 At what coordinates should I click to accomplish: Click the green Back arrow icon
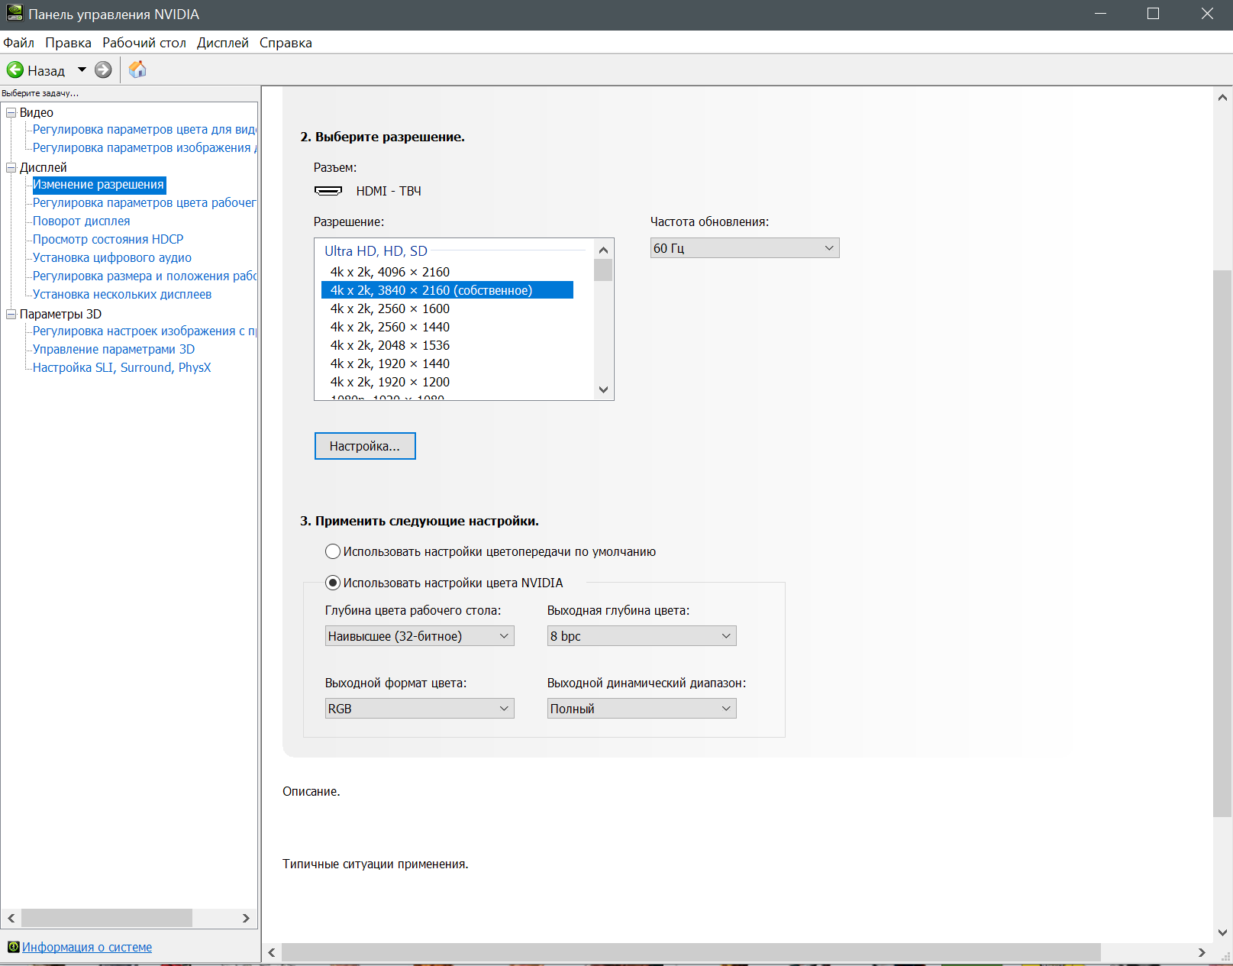(x=15, y=70)
